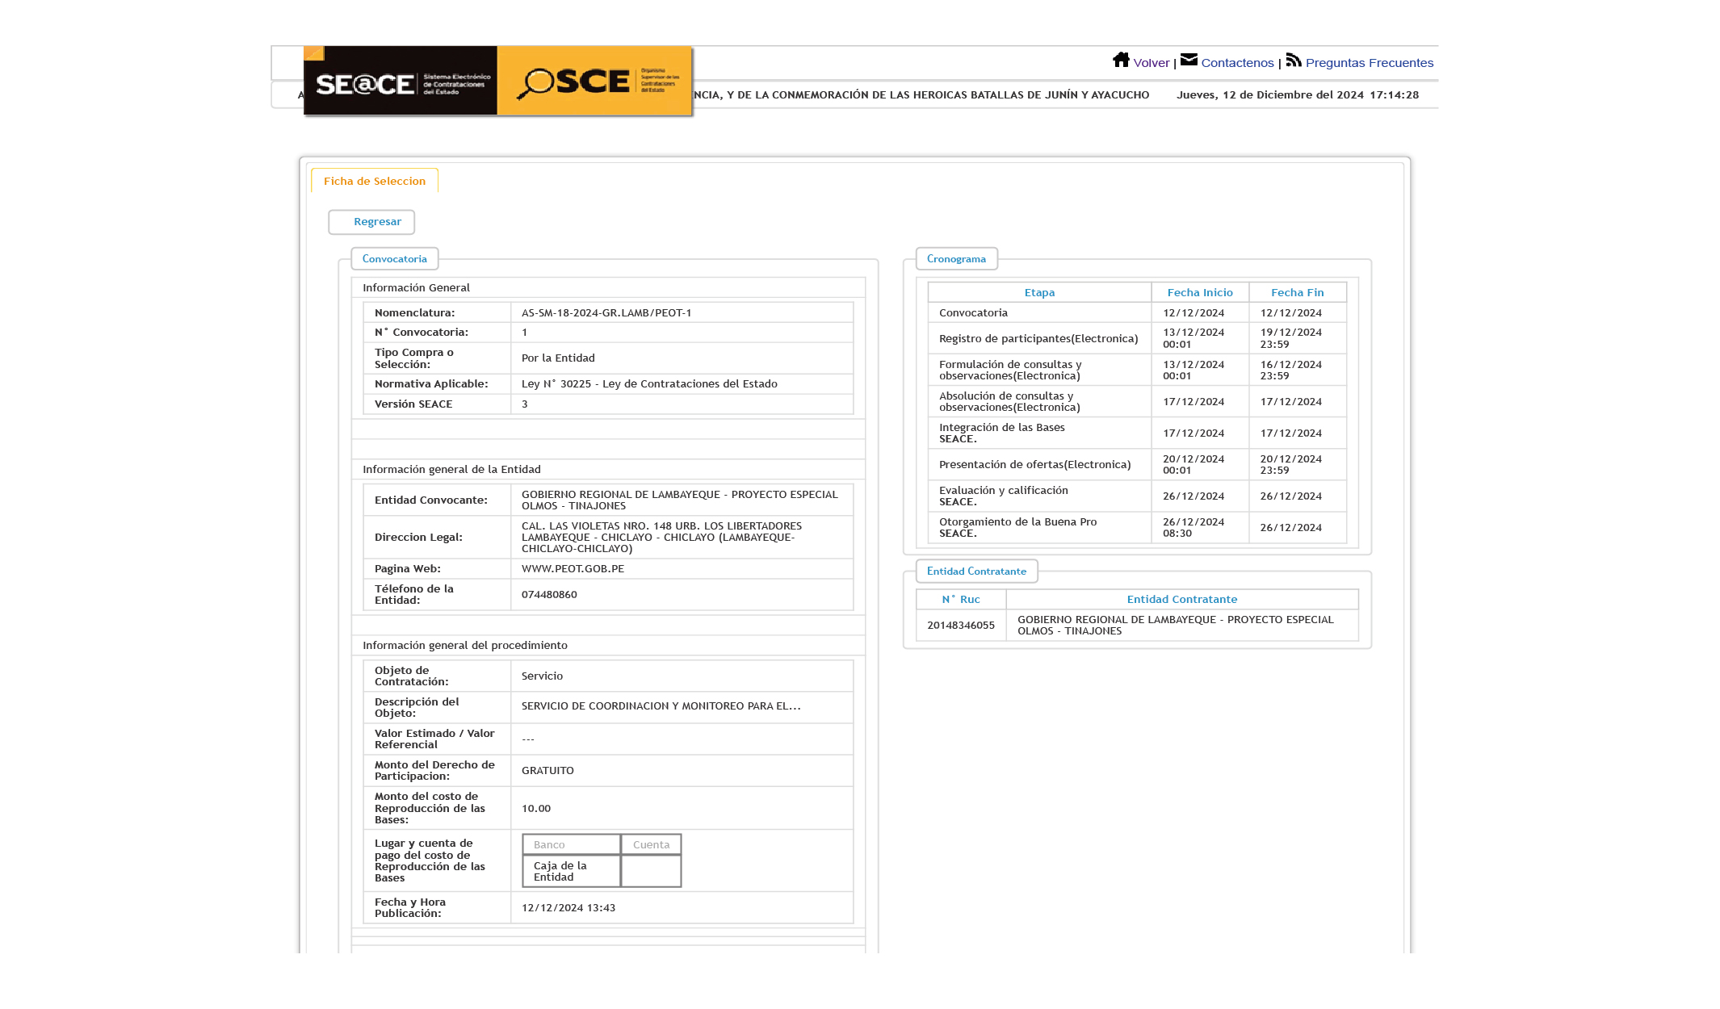Click contracting entity name beside RUC number
The image size is (1720, 1009).
[x=1176, y=626]
